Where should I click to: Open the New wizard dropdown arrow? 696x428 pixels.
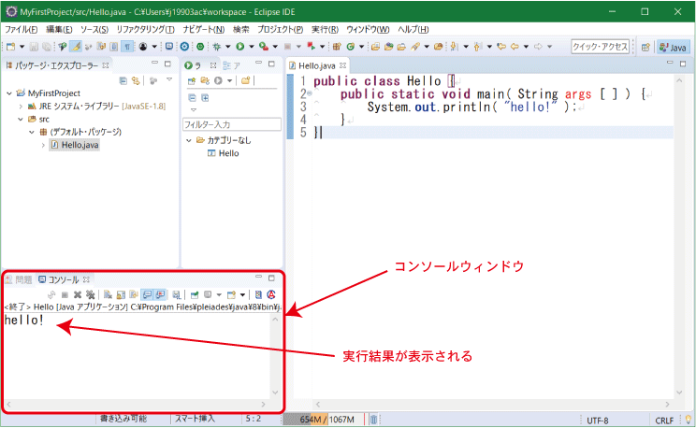point(22,47)
